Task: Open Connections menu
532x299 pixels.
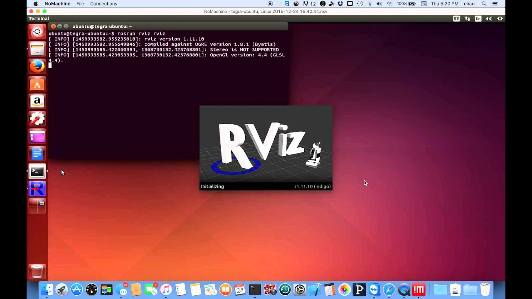Action: point(103,4)
